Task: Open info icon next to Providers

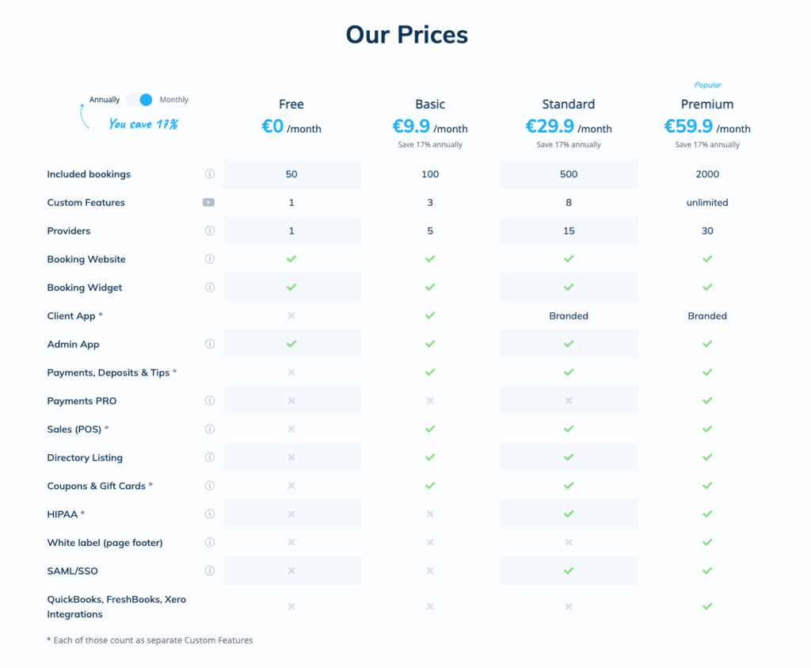Action: (x=209, y=231)
